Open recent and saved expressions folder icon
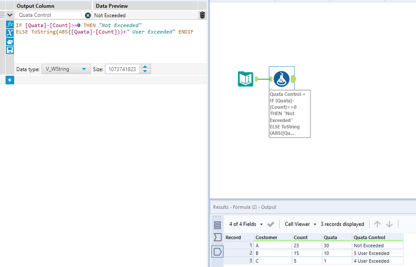 [10, 42]
